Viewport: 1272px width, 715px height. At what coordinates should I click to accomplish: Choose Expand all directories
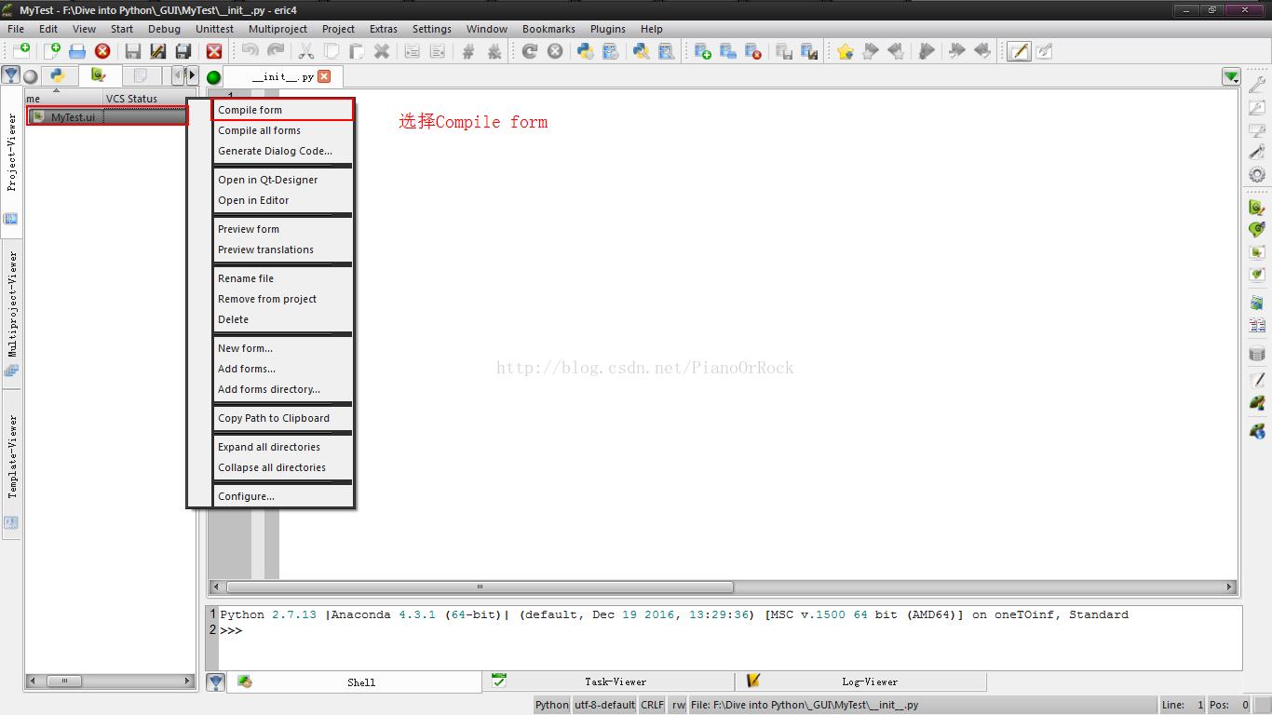(283, 447)
